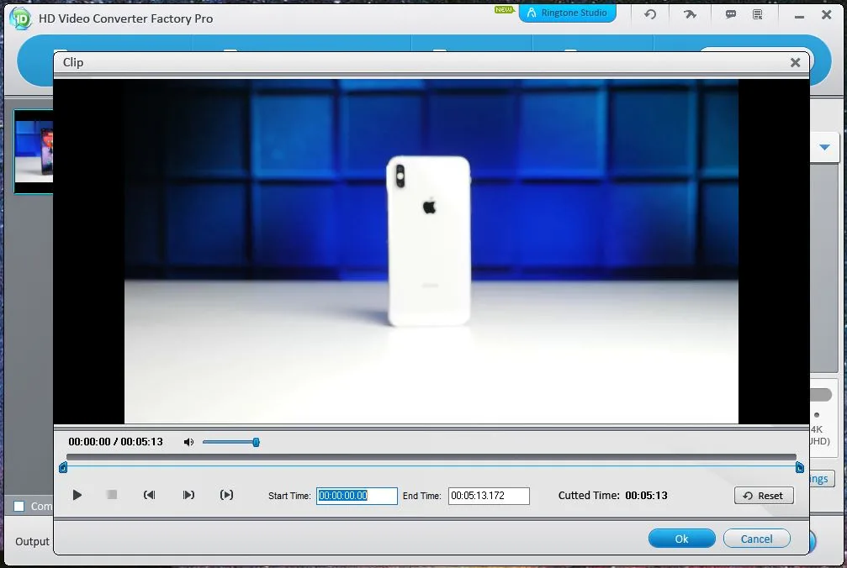Cancel the clip dialog
This screenshot has width=847, height=568.
[756, 539]
